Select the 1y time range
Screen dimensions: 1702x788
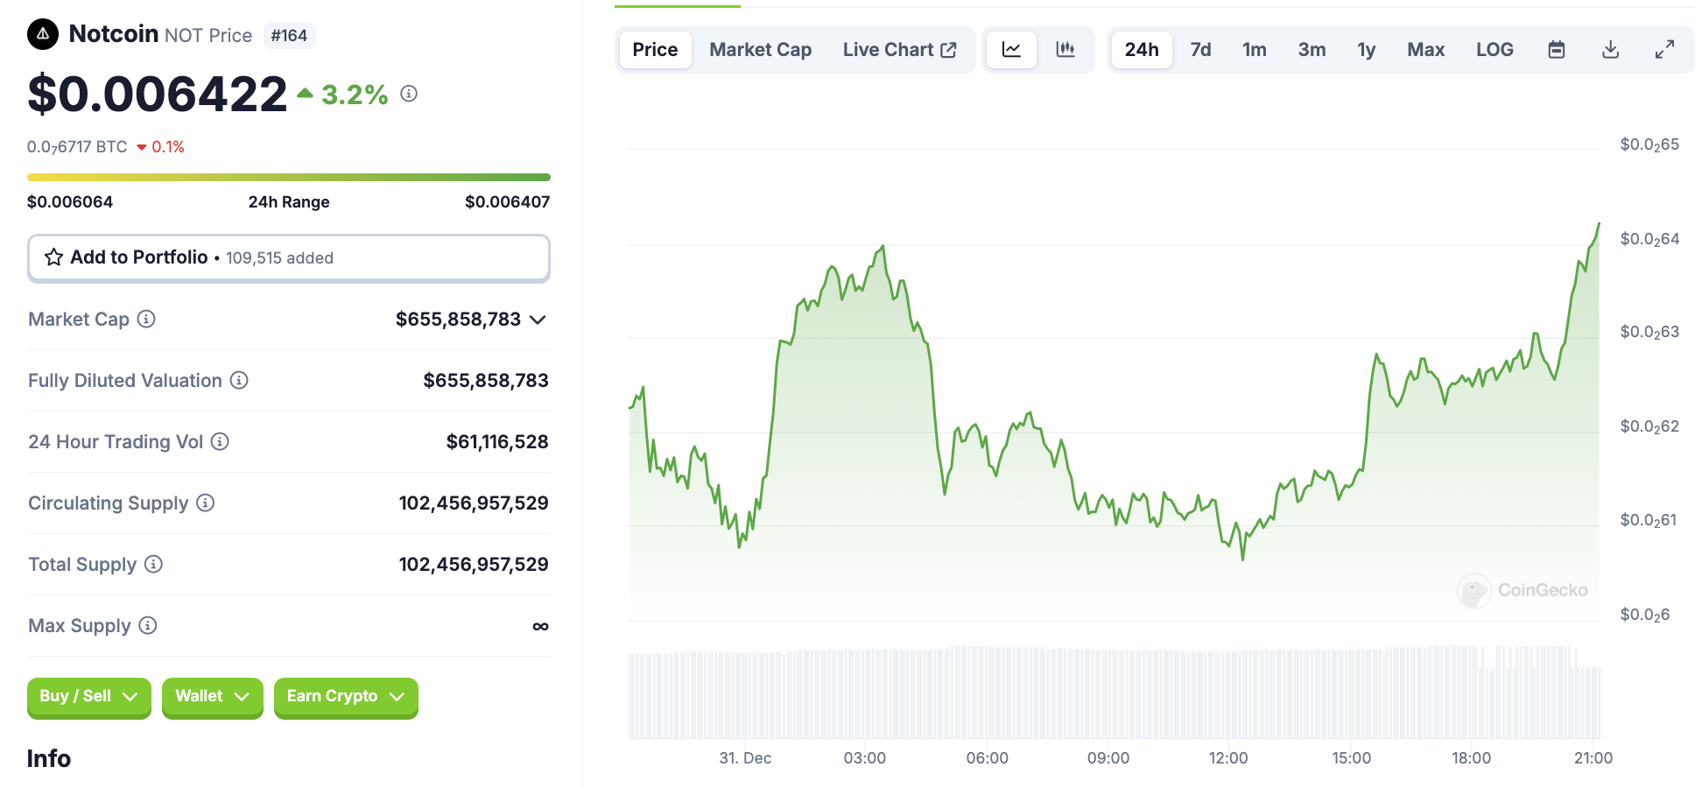point(1367,50)
